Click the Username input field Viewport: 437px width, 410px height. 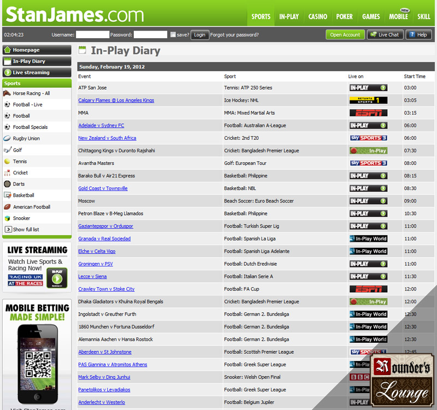pyautogui.click(x=92, y=34)
